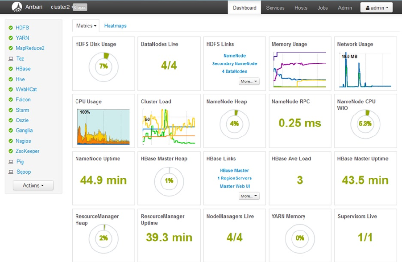Image resolution: width=402 pixels, height=262 pixels.
Task: Open the Actions dropdown in sidebar
Action: click(33, 185)
